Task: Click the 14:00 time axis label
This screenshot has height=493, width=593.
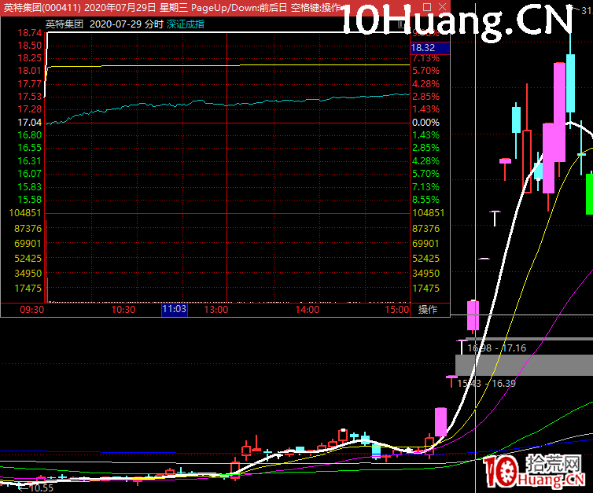Action: tap(307, 310)
